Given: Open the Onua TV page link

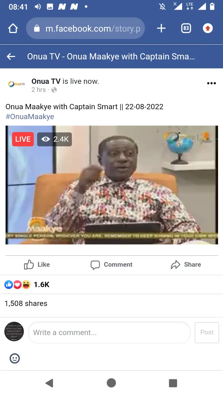Looking at the screenshot, I should pos(46,81).
